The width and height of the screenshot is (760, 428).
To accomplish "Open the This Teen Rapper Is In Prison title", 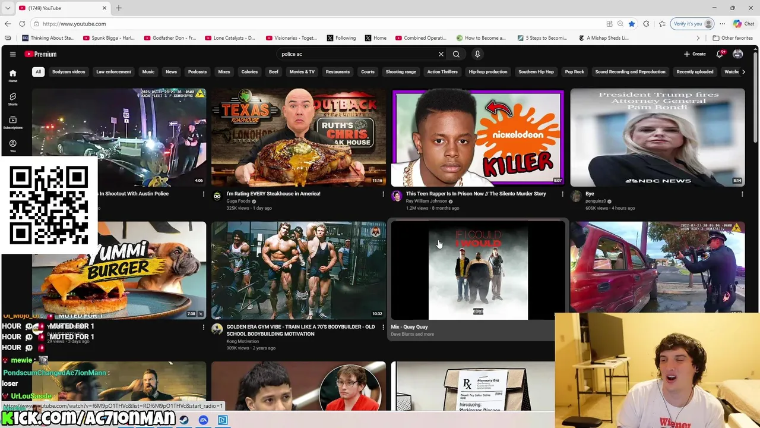I will (x=476, y=194).
